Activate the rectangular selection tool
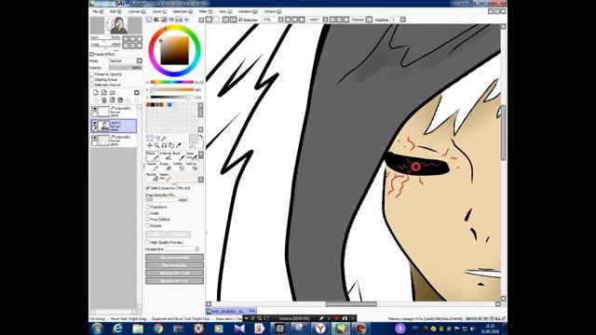Viewport: 596px width, 335px height. point(150,139)
